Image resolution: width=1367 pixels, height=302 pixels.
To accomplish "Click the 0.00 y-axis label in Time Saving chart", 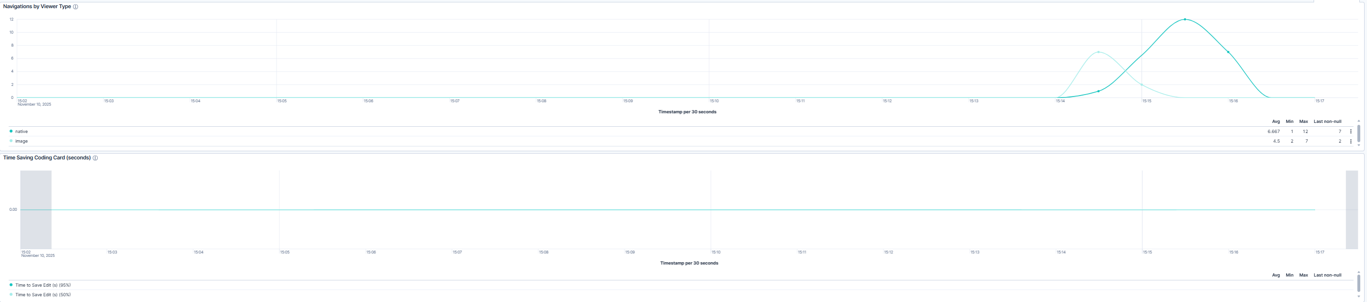I will [13, 210].
